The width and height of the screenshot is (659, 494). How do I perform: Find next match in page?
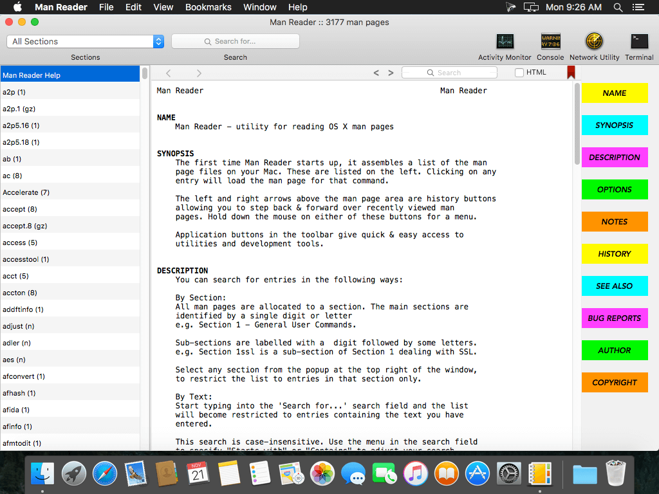click(x=391, y=73)
